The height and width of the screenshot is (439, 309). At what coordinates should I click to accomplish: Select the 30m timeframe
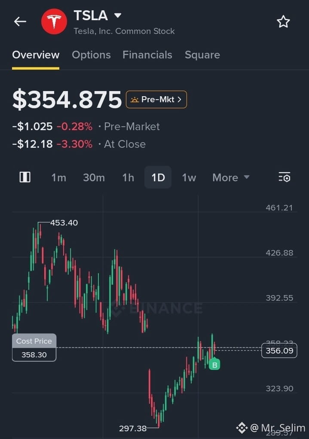coord(94,177)
